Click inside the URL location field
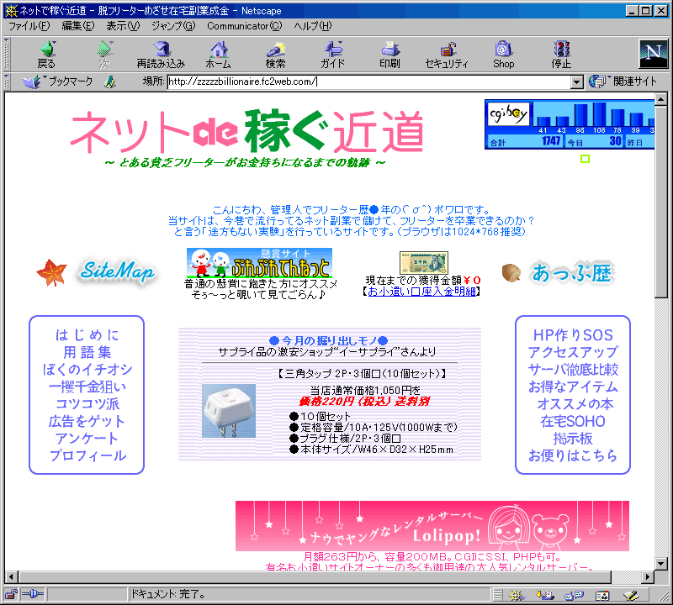This screenshot has height=605, width=673. pyautogui.click(x=369, y=82)
